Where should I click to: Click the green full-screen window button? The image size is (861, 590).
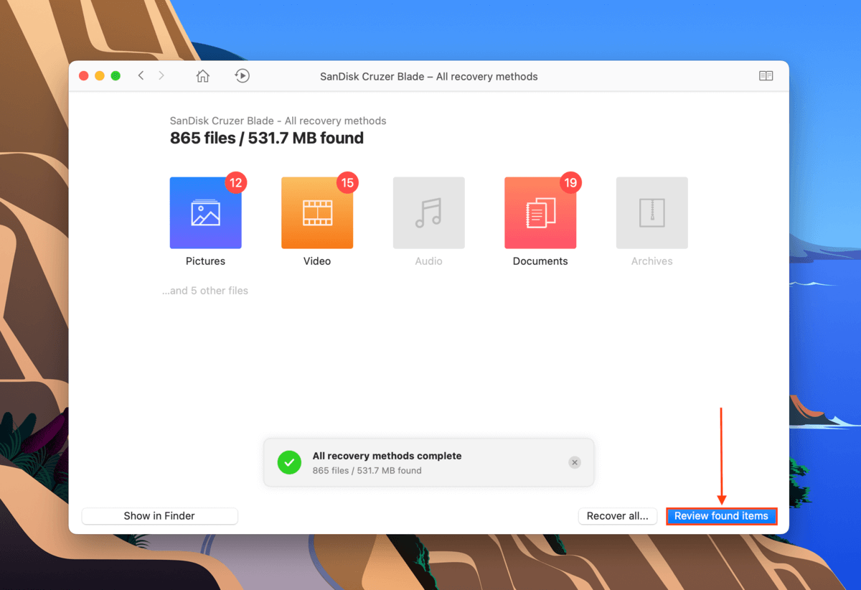(116, 76)
